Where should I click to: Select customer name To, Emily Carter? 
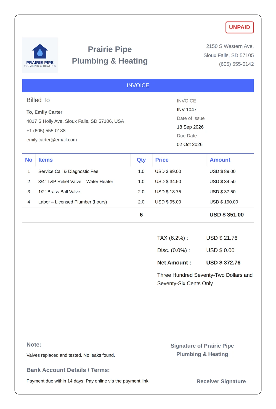point(44,112)
